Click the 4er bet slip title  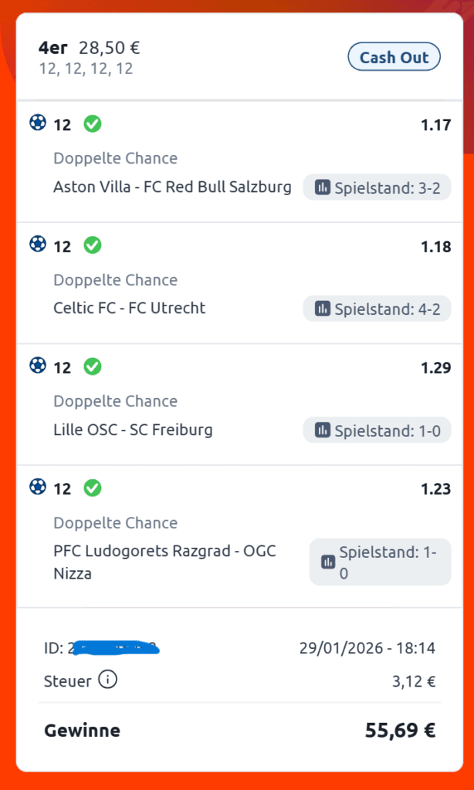click(x=53, y=48)
